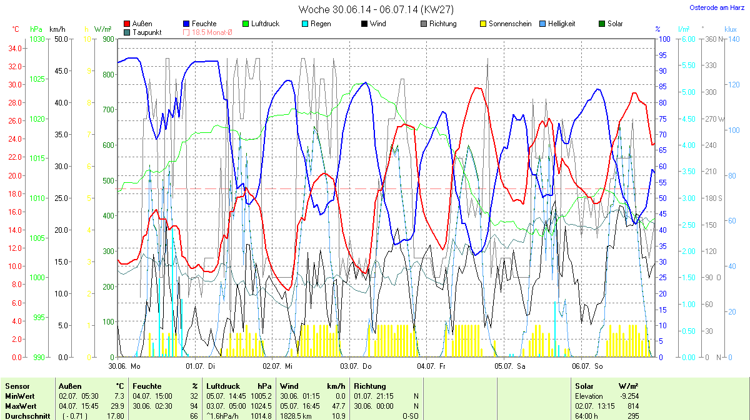Select the black Wind legend swatch
This screenshot has width=750, height=420.
tap(364, 24)
